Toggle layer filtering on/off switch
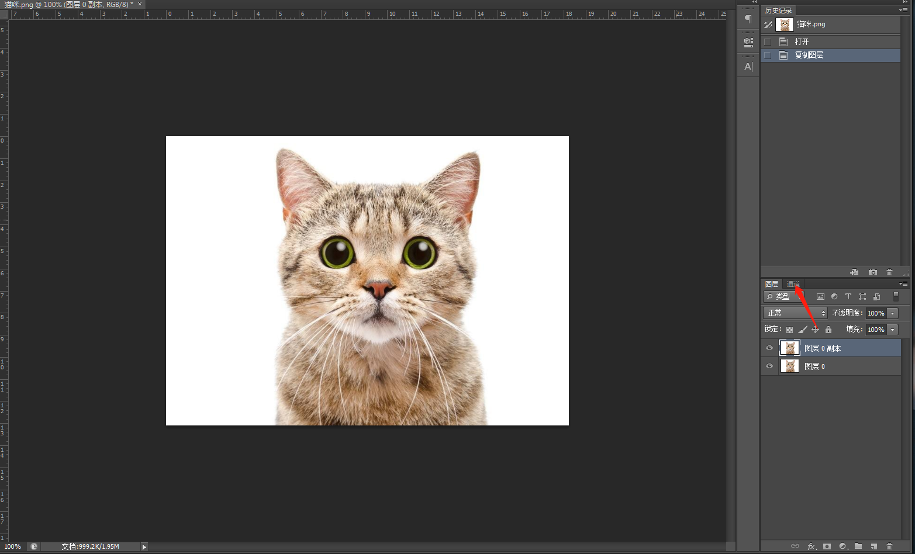The image size is (915, 554). click(896, 297)
